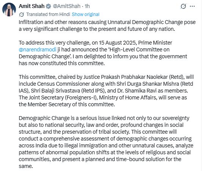The width and height of the screenshot is (202, 171).
Task: Click the 1h timestamp
Action: [x=87, y=6]
